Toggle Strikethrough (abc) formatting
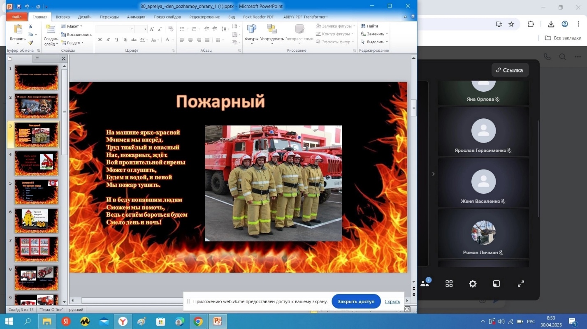The image size is (587, 329). click(134, 40)
